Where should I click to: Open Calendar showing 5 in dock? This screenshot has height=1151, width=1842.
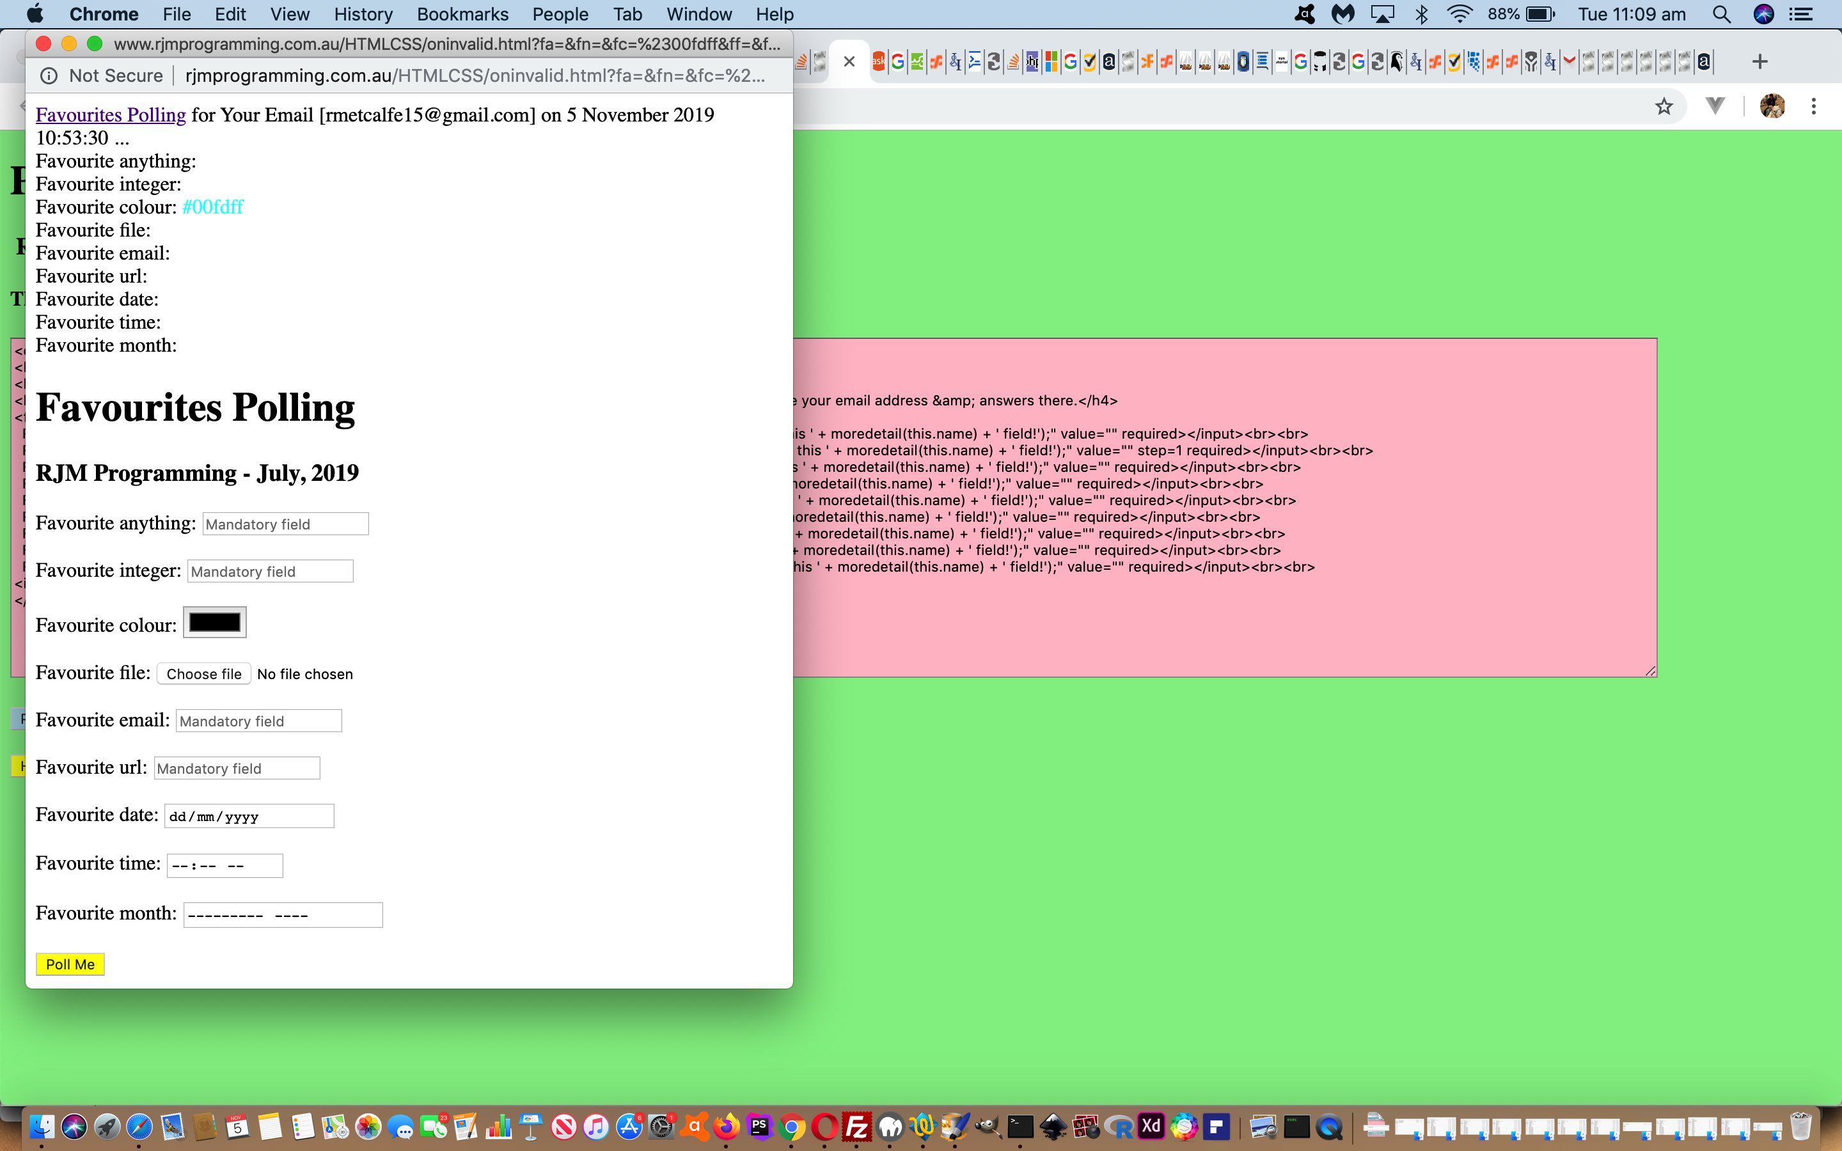(237, 1127)
